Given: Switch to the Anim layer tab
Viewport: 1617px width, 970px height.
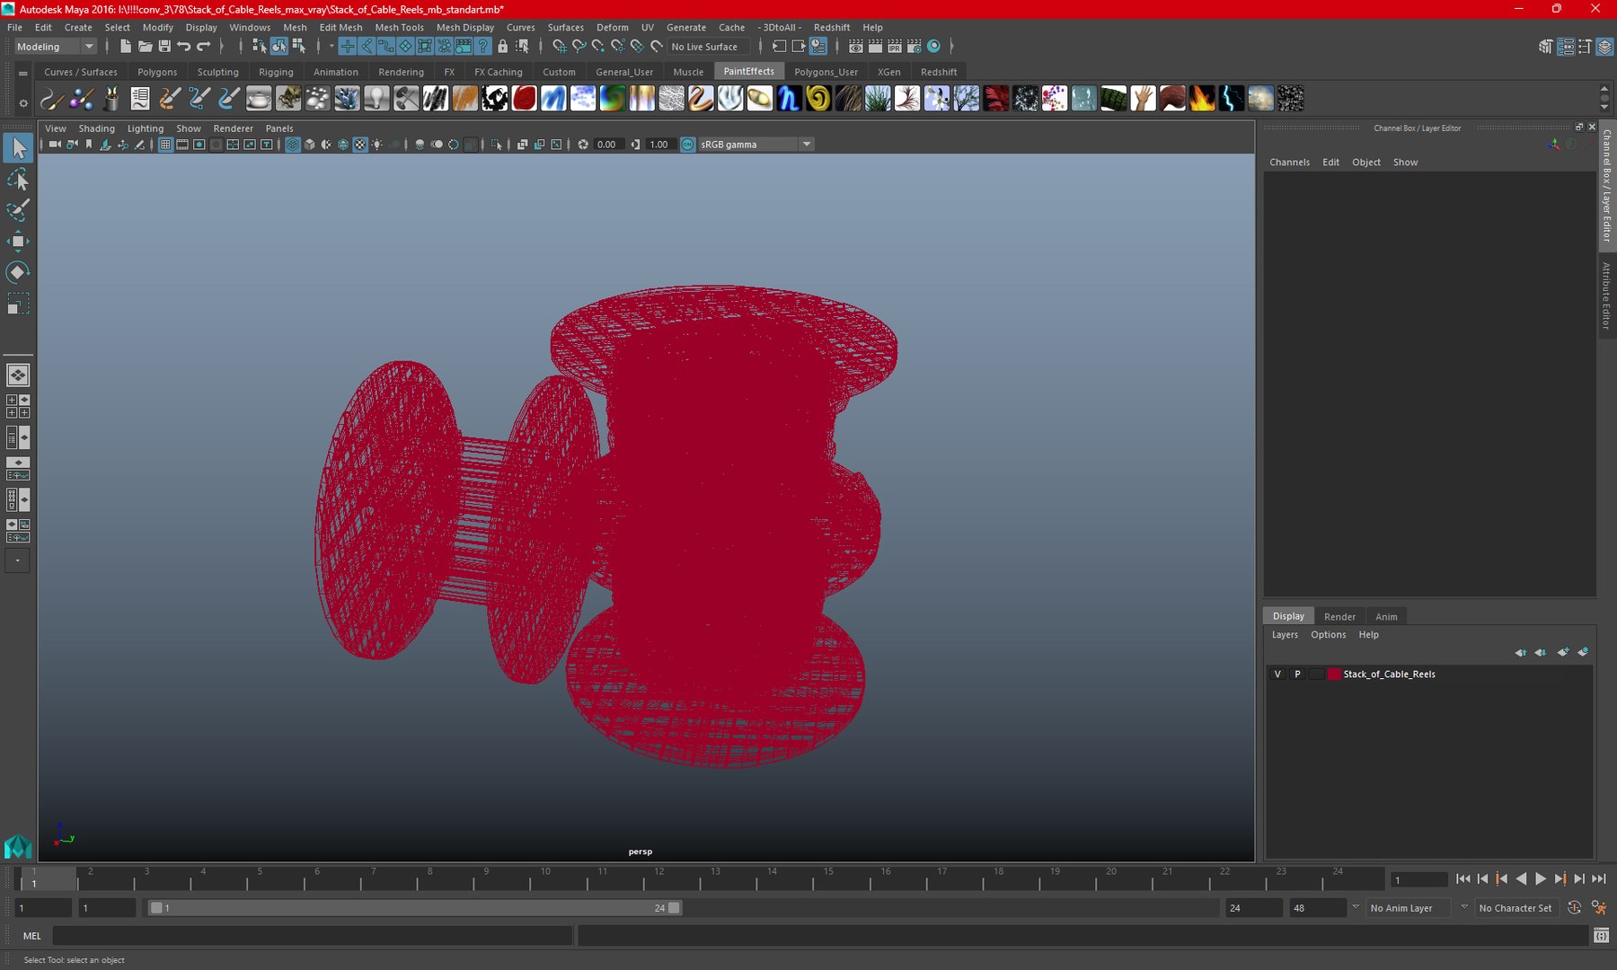Looking at the screenshot, I should (x=1386, y=617).
